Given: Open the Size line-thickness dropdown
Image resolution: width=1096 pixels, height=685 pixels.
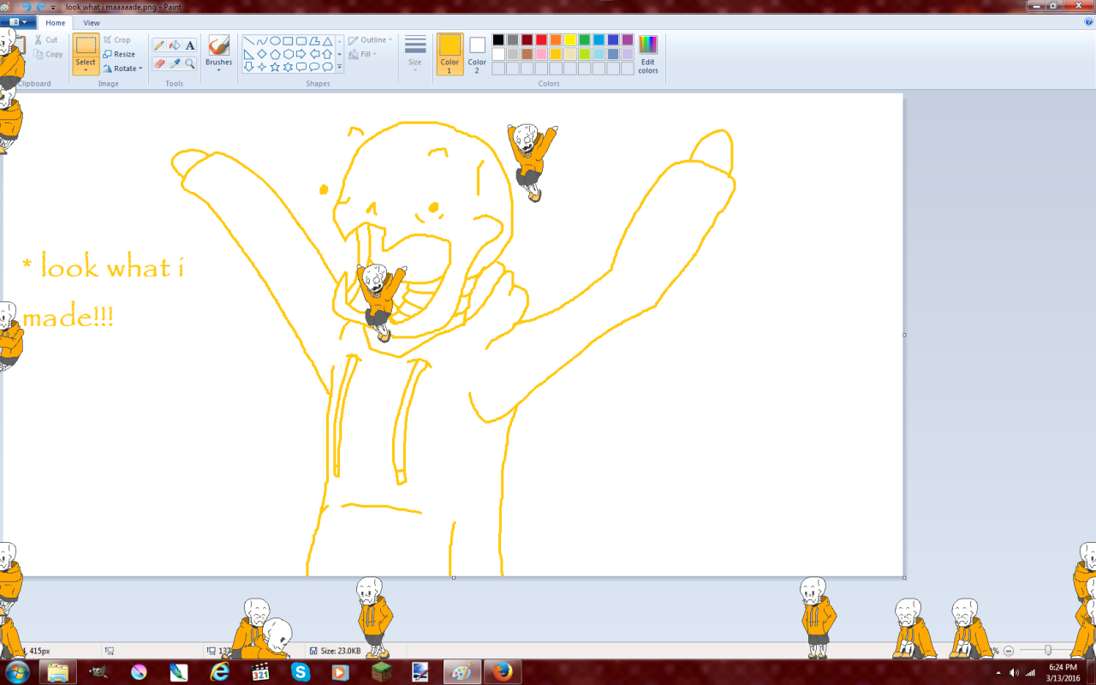Looking at the screenshot, I should [x=415, y=54].
